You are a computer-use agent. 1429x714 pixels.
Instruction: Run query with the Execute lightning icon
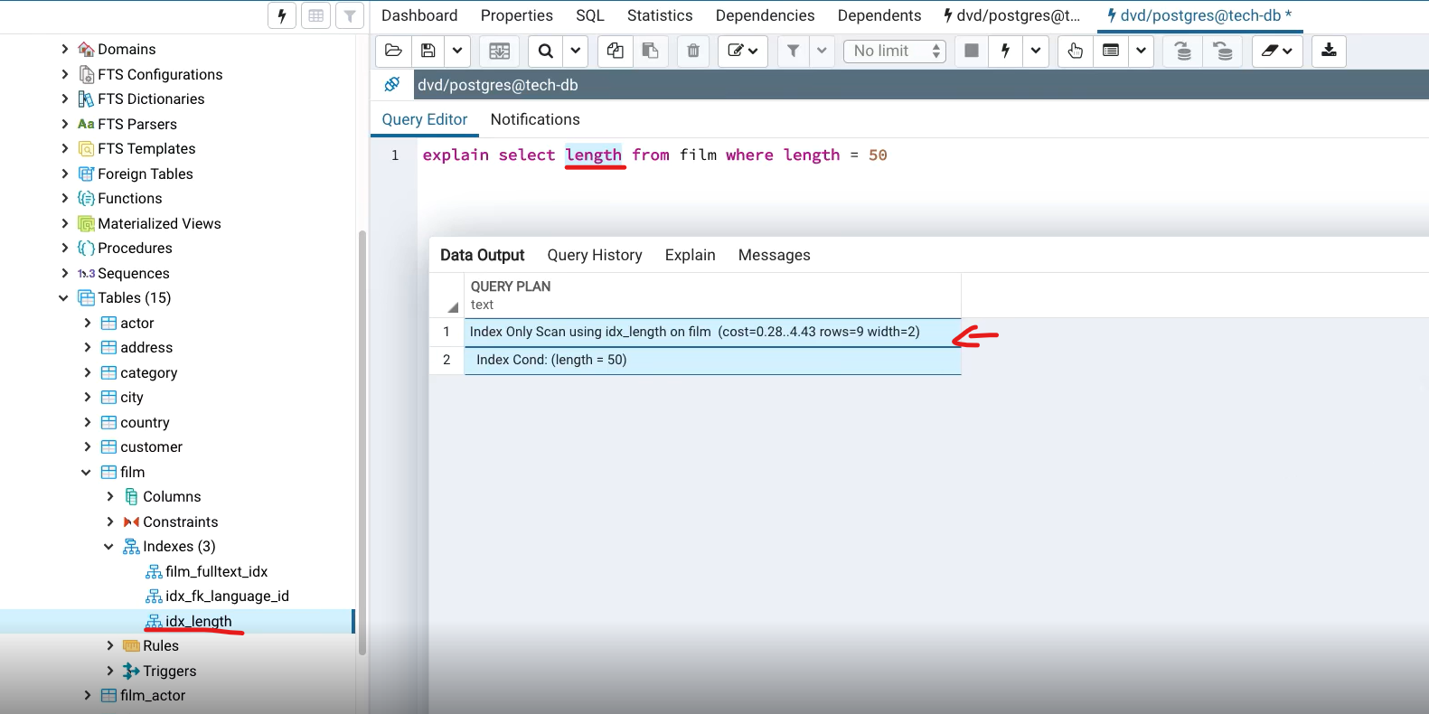pos(1005,51)
